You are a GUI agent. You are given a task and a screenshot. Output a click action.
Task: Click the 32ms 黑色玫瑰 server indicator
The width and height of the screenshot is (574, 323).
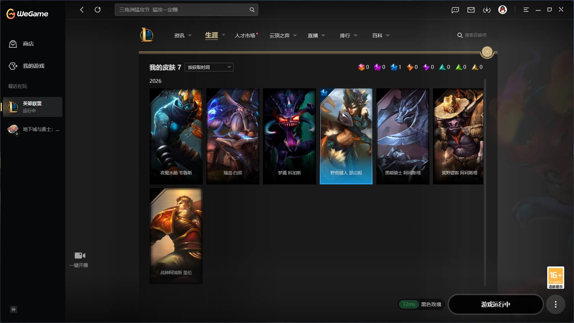click(x=421, y=304)
